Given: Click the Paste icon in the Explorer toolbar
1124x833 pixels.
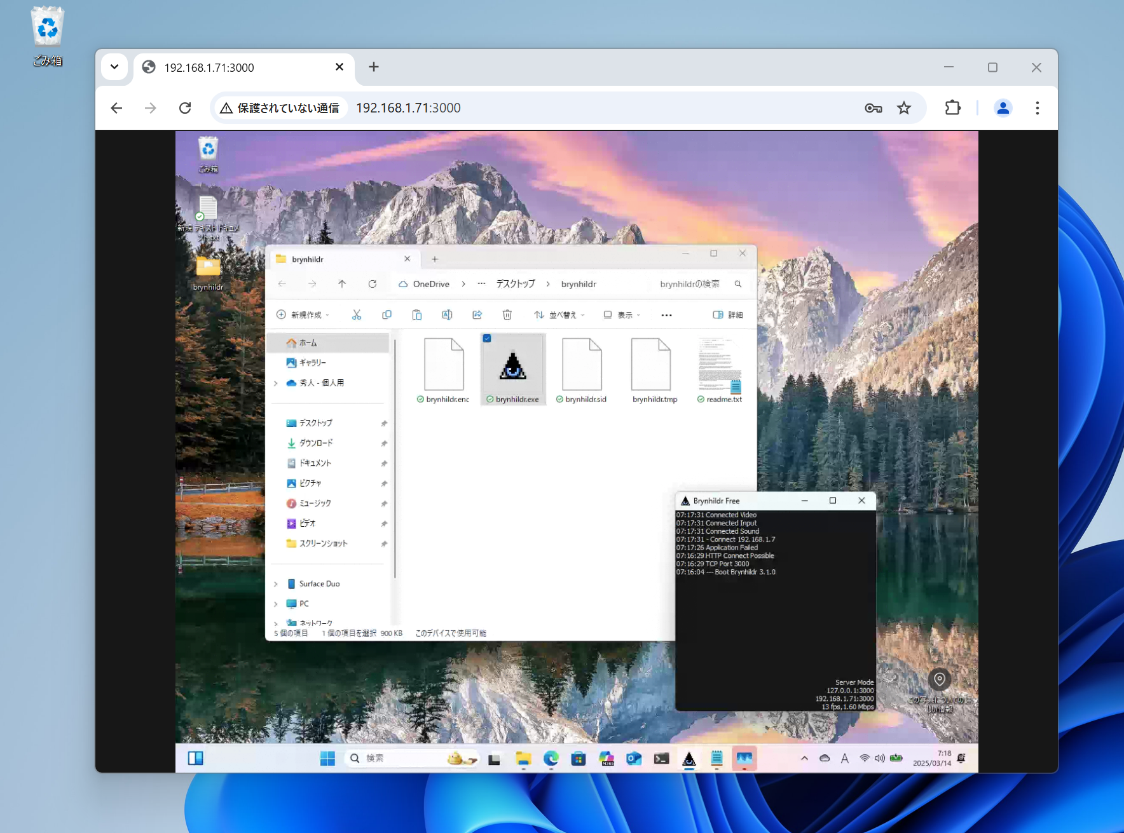Looking at the screenshot, I should tap(418, 315).
